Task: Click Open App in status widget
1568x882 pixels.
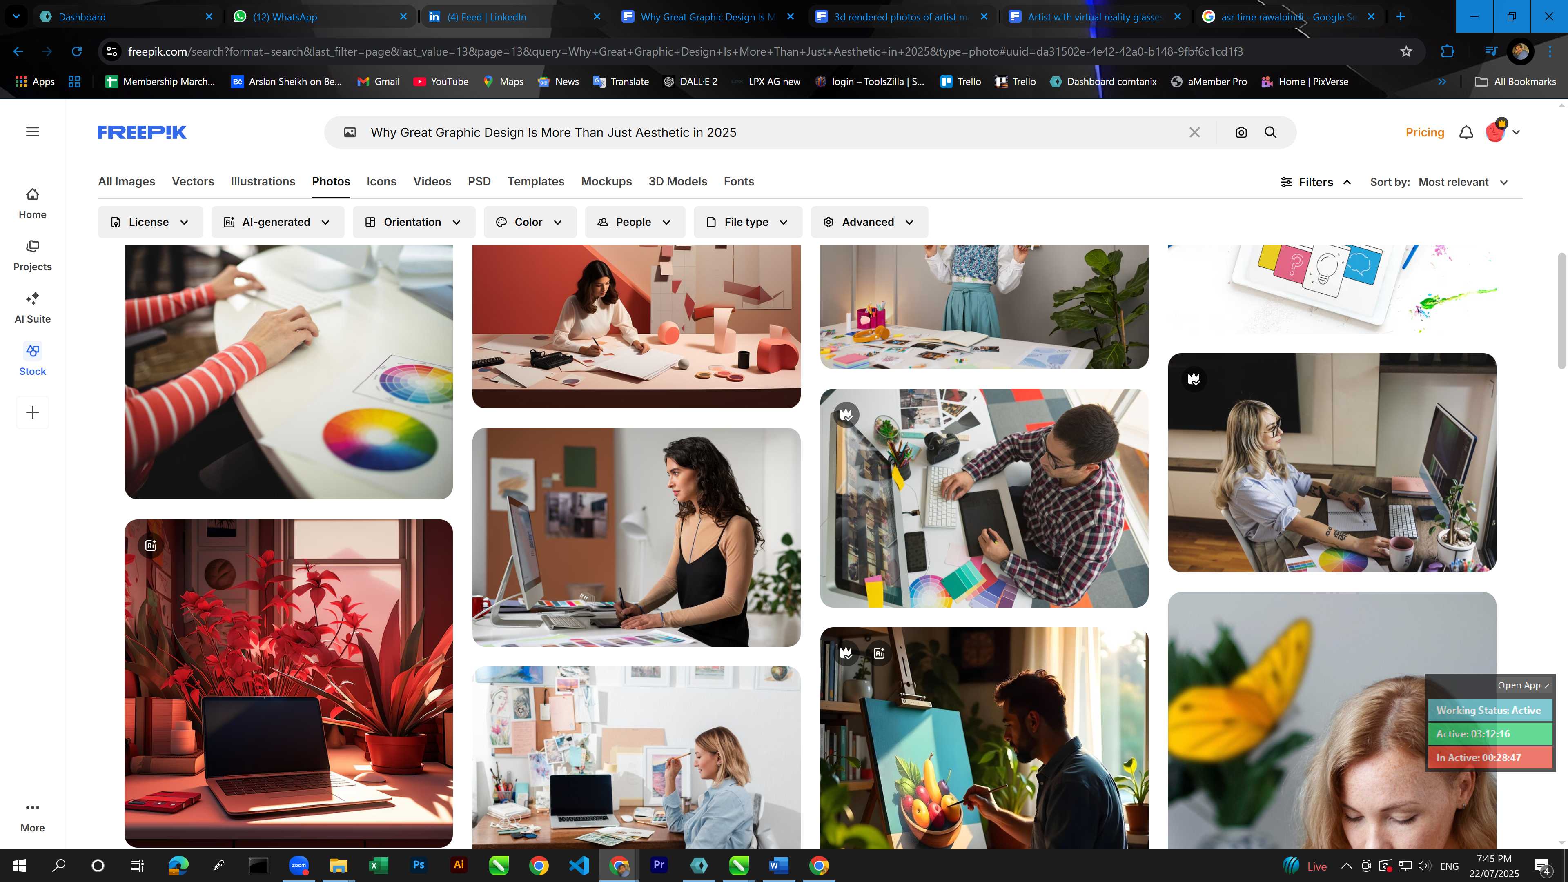Action: tap(1523, 686)
